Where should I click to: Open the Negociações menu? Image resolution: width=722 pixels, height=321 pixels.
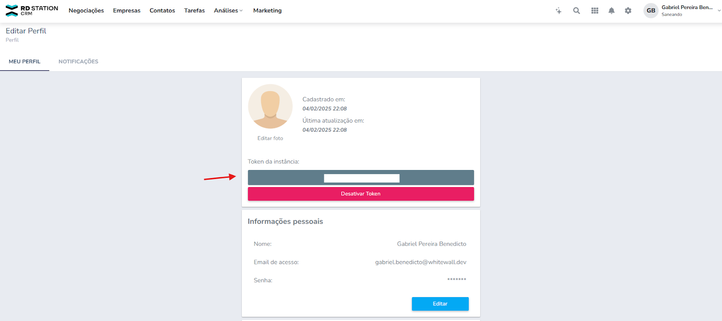[86, 11]
